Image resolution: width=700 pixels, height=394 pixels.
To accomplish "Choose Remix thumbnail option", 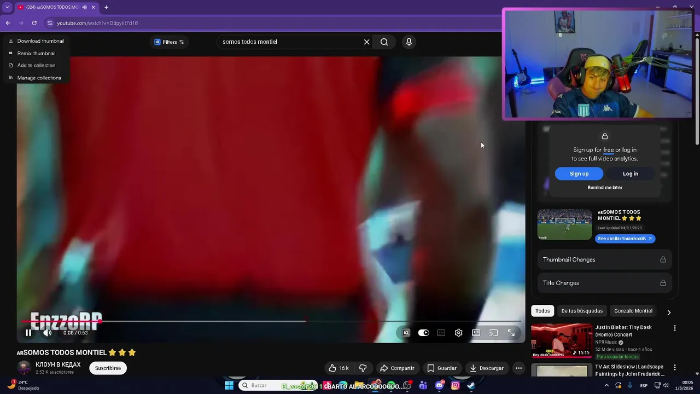I will (x=32, y=53).
